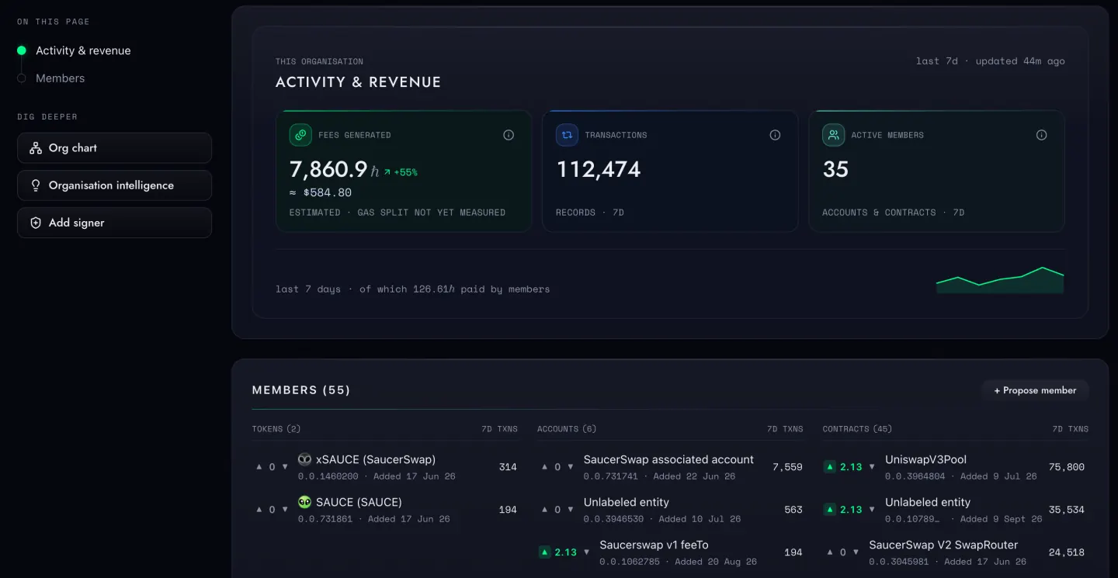Image resolution: width=1118 pixels, height=578 pixels.
Task: Jump to Activity & revenue section
Action: click(83, 50)
